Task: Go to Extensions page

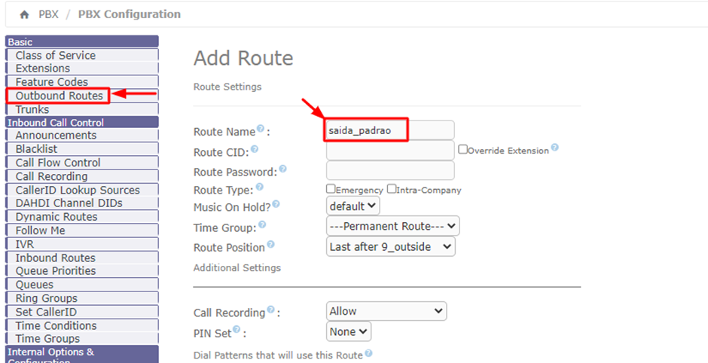Action: click(x=42, y=69)
